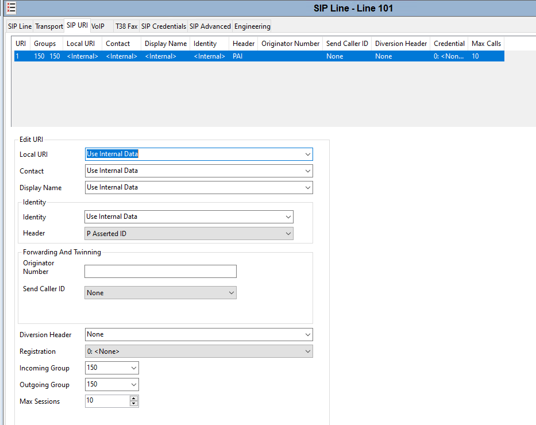Click the Credential column header

pyautogui.click(x=449, y=44)
